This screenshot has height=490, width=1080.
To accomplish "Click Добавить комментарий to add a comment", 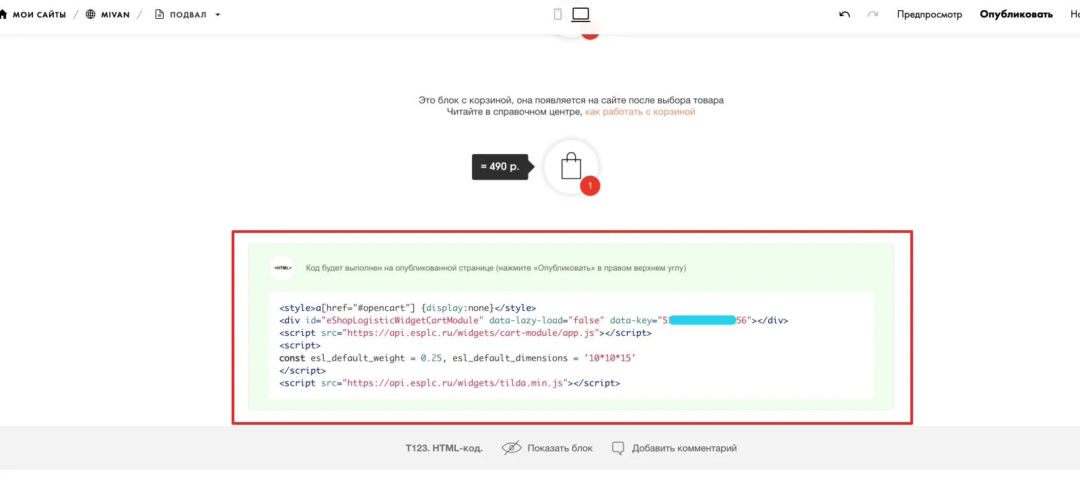I will (x=684, y=448).
